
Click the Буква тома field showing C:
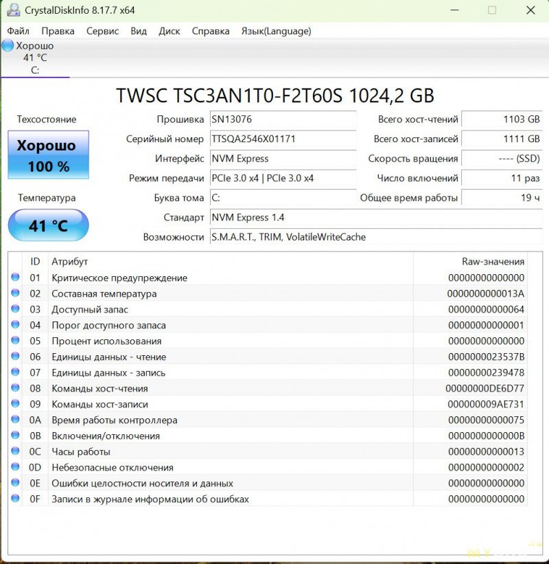283,198
